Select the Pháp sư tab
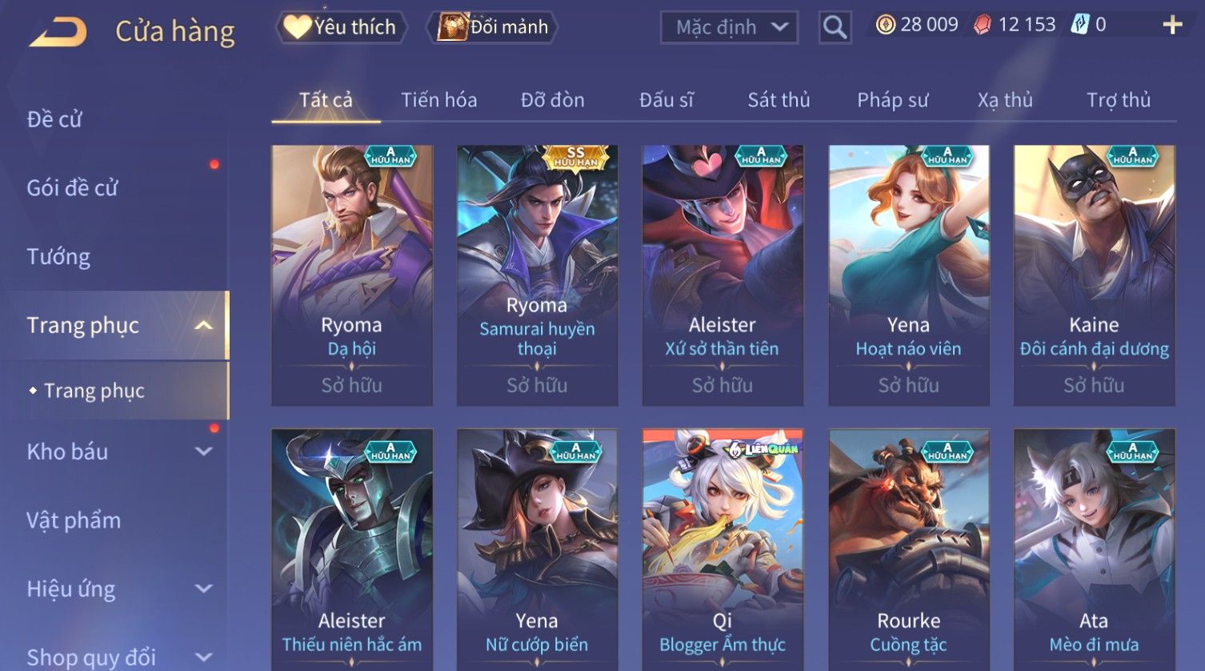This screenshot has height=671, width=1205. (892, 100)
